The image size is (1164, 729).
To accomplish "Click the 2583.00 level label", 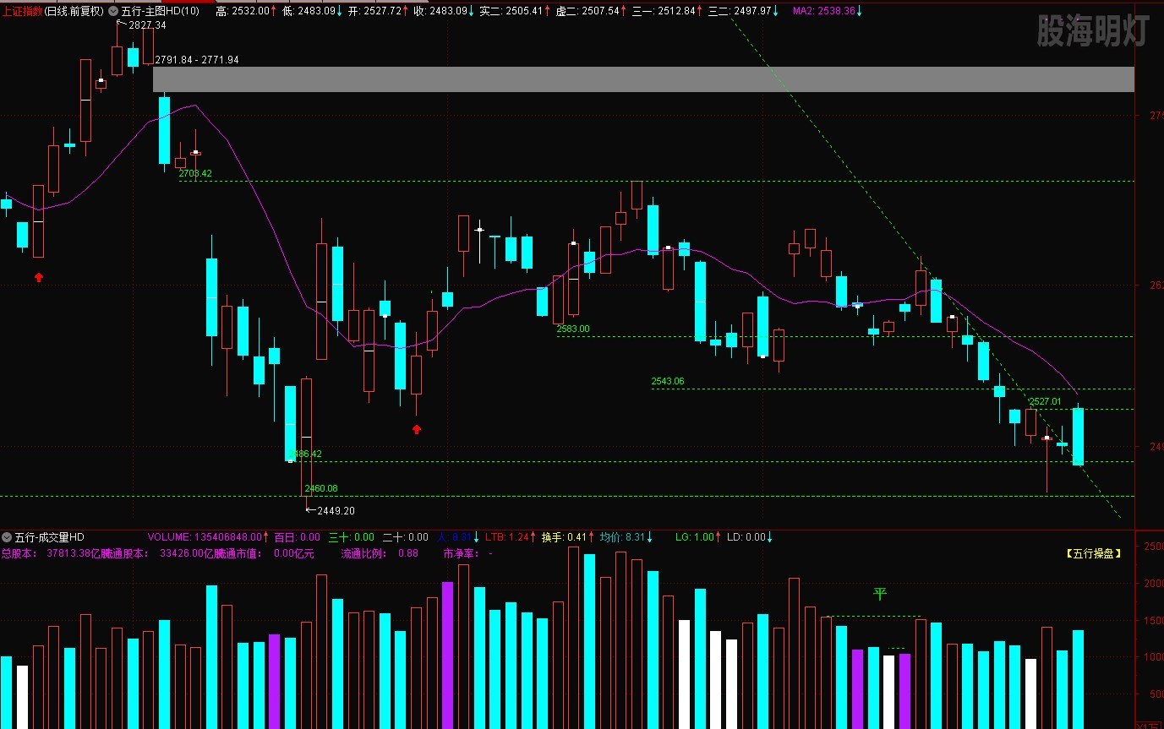I will [x=573, y=329].
